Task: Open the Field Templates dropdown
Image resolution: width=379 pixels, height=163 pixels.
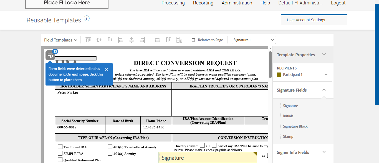Action: pyautogui.click(x=60, y=40)
